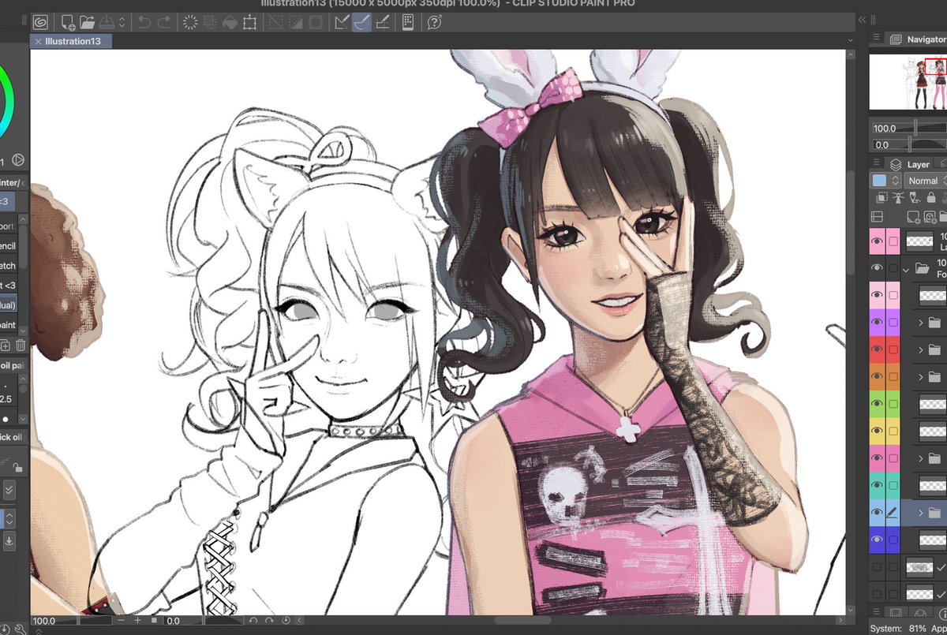Create New Raster Layer icon
Image resolution: width=947 pixels, height=635 pixels.
pos(914,216)
